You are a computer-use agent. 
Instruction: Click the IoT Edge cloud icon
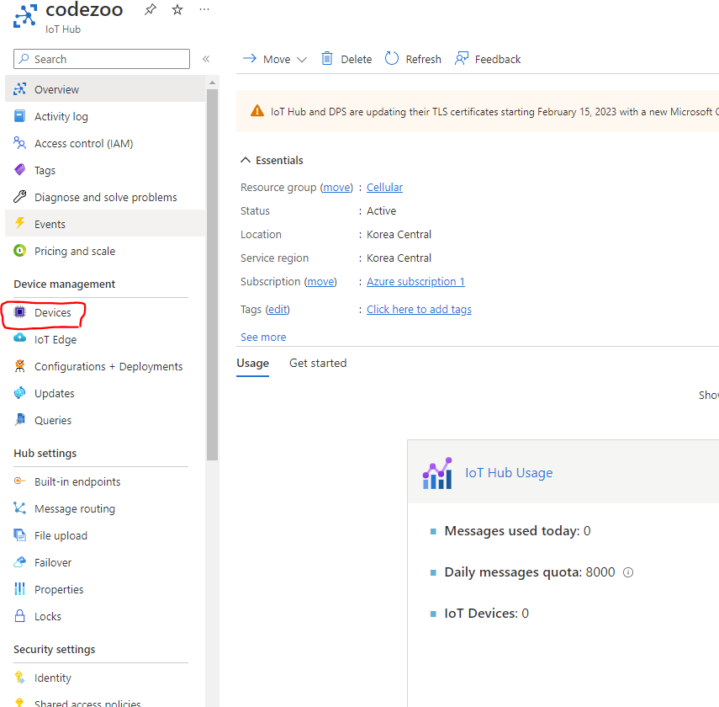pos(19,338)
